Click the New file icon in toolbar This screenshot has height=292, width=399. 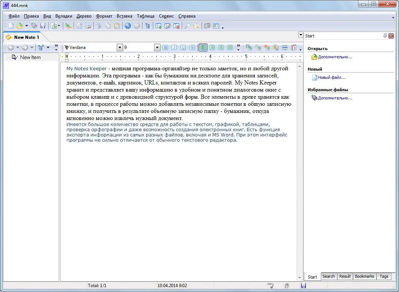11,26
